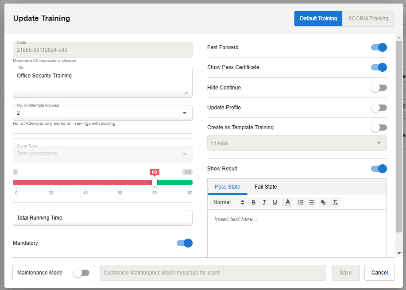Open No. of Attempts Allowed dropdown
Image resolution: width=406 pixels, height=290 pixels.
[x=103, y=113]
